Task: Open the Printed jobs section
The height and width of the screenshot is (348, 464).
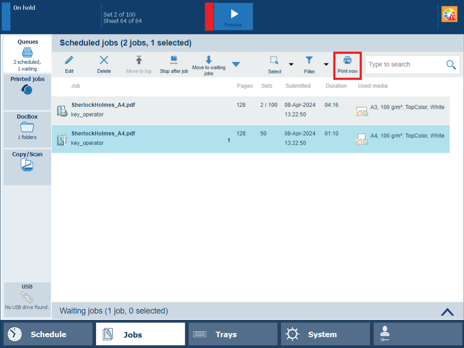Action: (27, 86)
